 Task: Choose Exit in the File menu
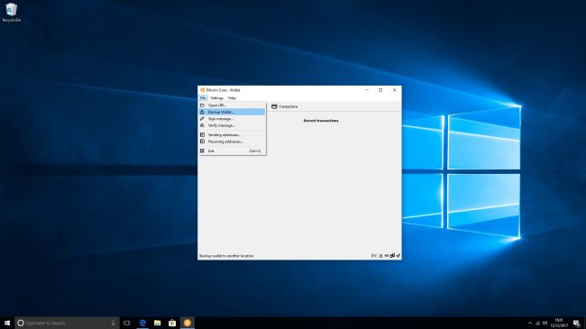pos(232,151)
